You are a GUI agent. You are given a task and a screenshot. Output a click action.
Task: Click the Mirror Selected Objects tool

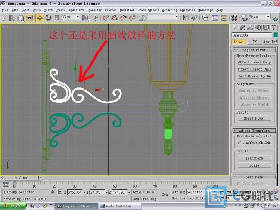pos(186,18)
